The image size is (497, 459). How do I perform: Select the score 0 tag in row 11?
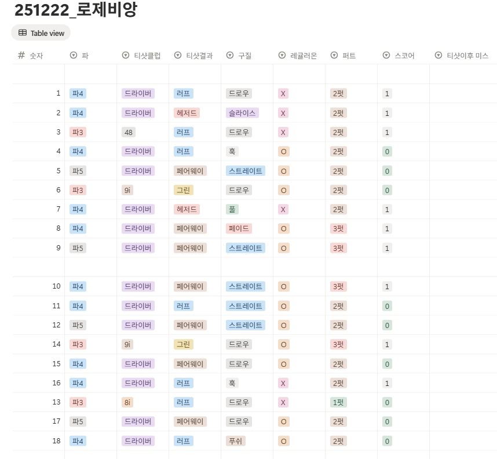point(387,306)
